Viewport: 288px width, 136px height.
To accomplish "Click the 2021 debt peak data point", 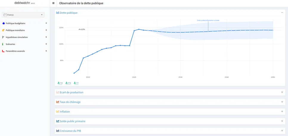I will coord(139,29).
